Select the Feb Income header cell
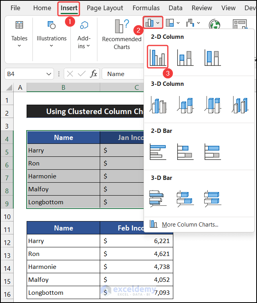Image resolution: width=257 pixels, height=303 pixels. click(x=122, y=228)
